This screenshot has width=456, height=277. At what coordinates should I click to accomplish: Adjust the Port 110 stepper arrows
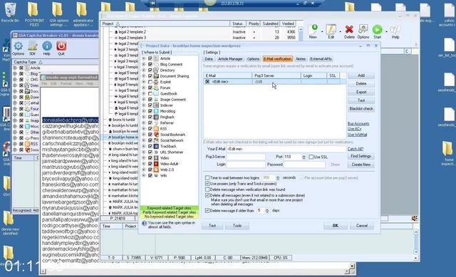click(304, 157)
